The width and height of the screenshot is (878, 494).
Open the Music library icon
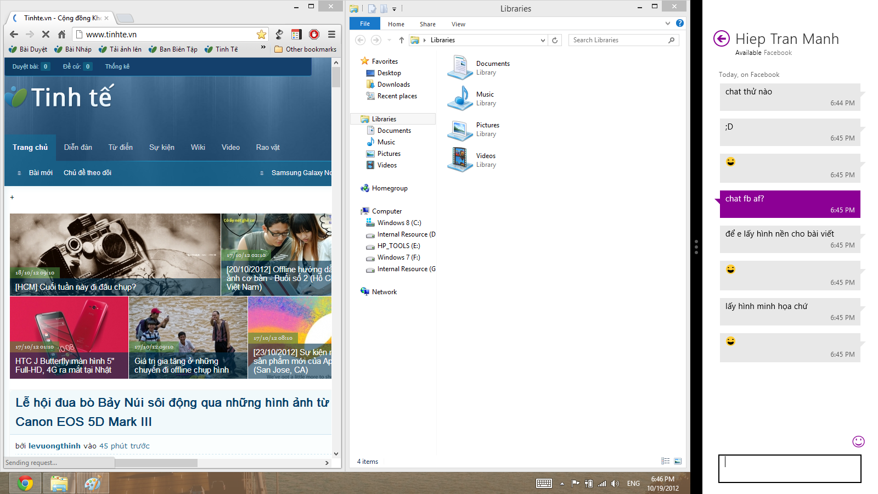tap(459, 98)
